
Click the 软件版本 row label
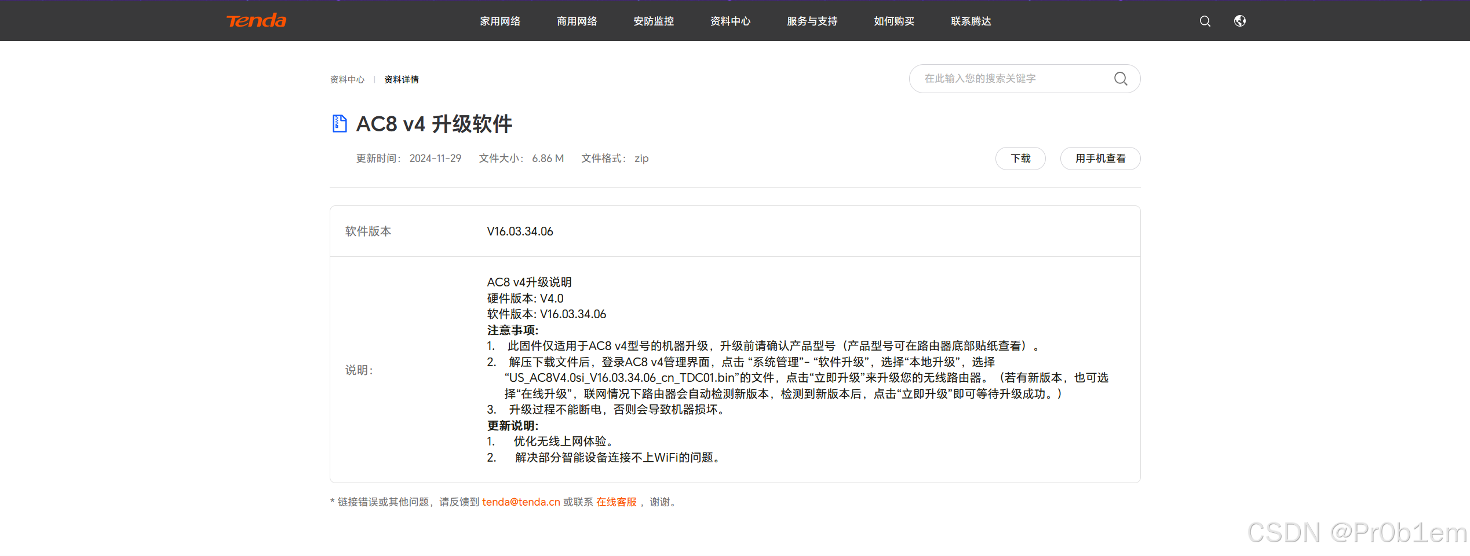368,231
